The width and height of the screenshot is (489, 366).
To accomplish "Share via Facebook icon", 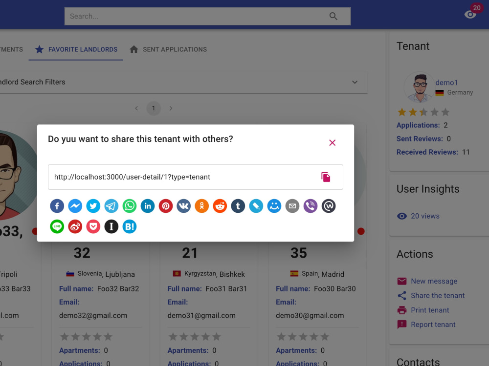I will (57, 206).
